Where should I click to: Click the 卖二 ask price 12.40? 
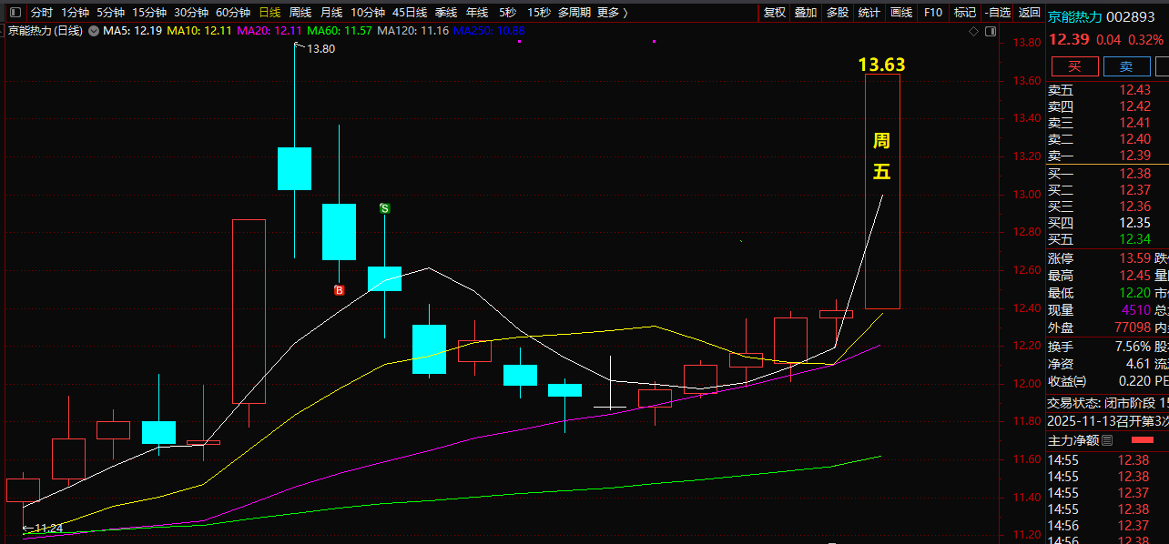[x=1135, y=139]
